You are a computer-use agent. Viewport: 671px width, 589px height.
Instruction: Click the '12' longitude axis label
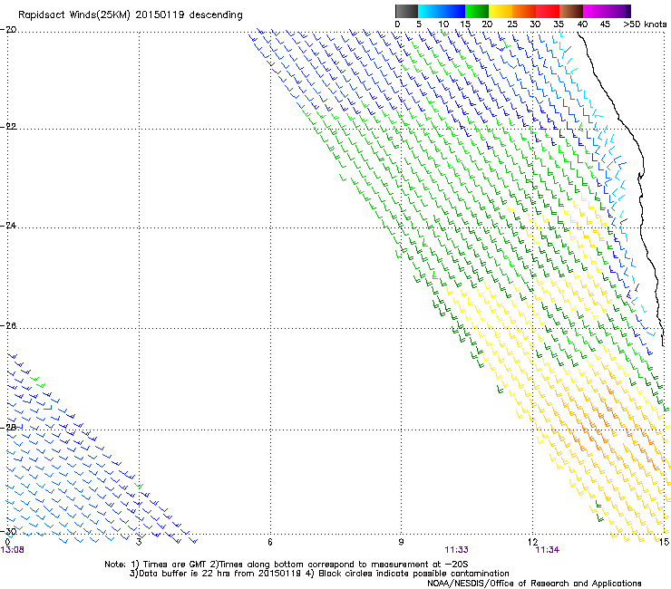532,542
